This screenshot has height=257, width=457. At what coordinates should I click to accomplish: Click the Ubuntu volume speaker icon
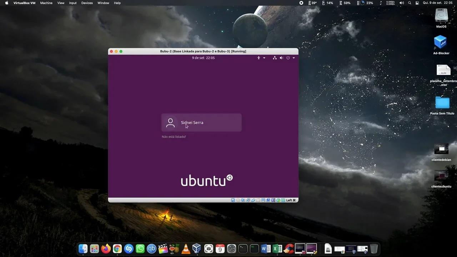[x=281, y=58]
